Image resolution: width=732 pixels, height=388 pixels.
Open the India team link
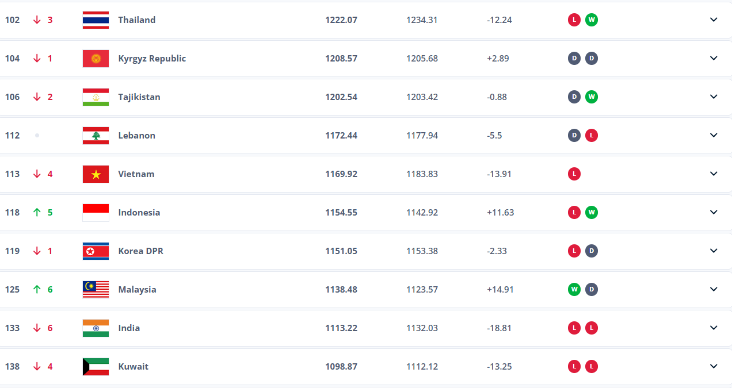(x=129, y=328)
